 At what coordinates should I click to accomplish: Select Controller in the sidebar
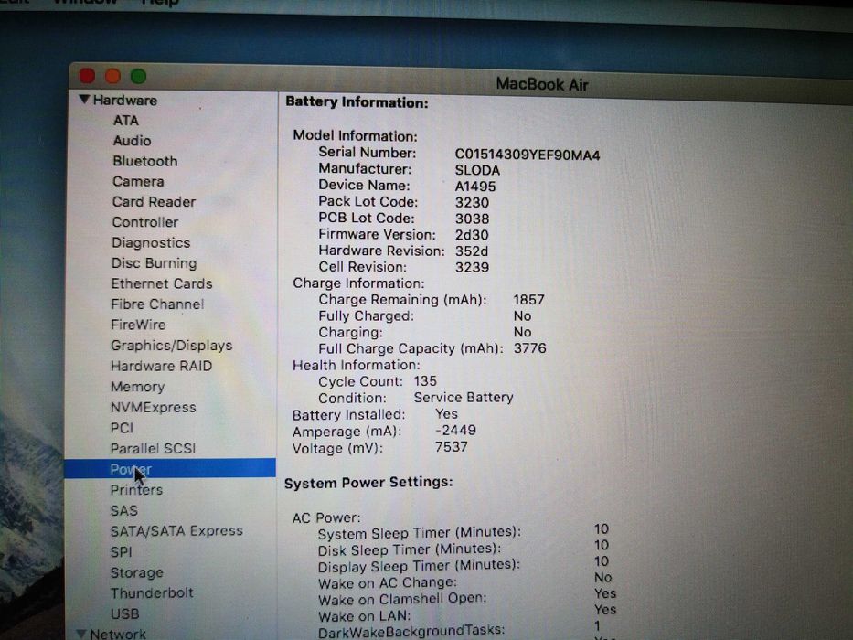144,222
